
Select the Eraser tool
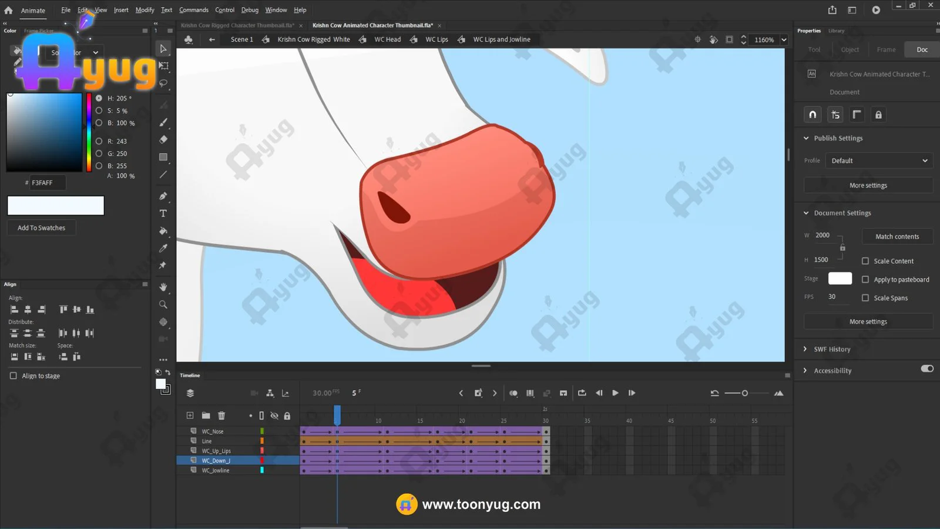point(163,140)
